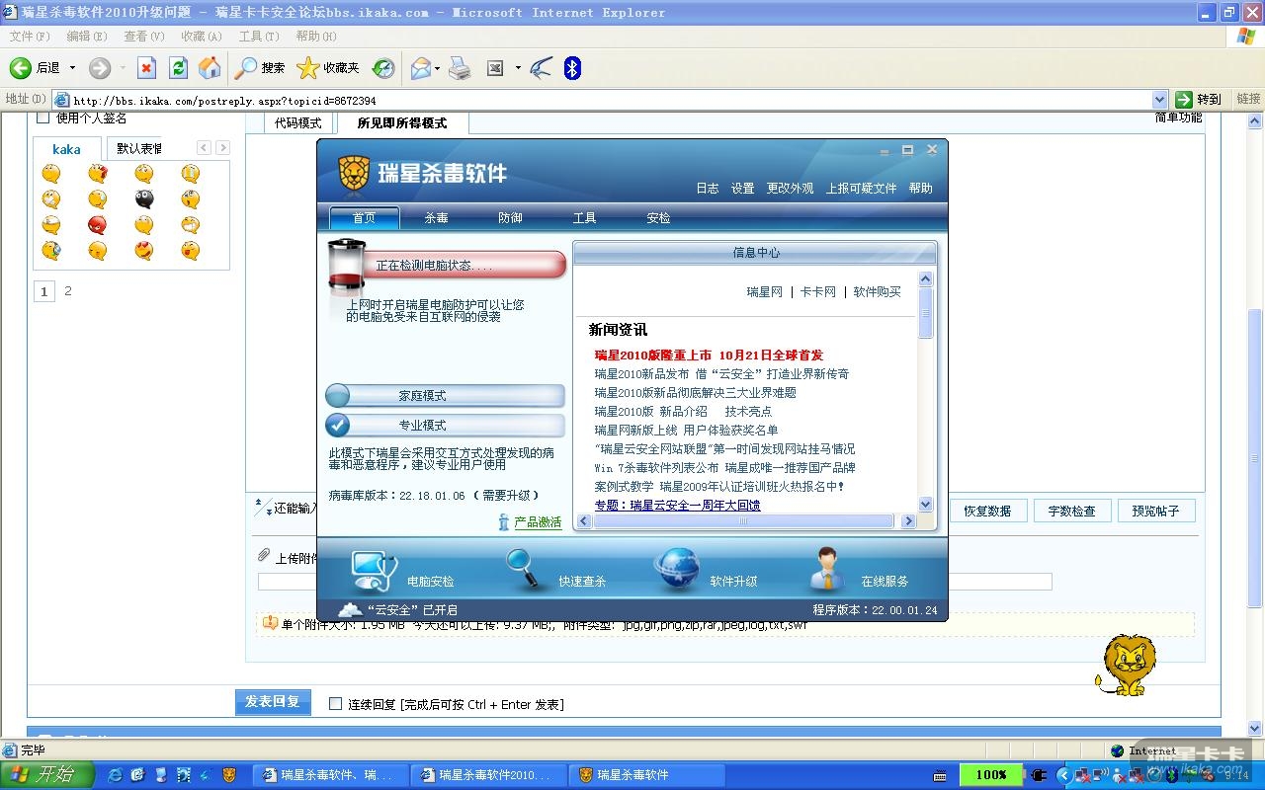Viewport: 1265px width, 790px height.
Task: Click the IE Forward arrow icon
Action: [100, 68]
